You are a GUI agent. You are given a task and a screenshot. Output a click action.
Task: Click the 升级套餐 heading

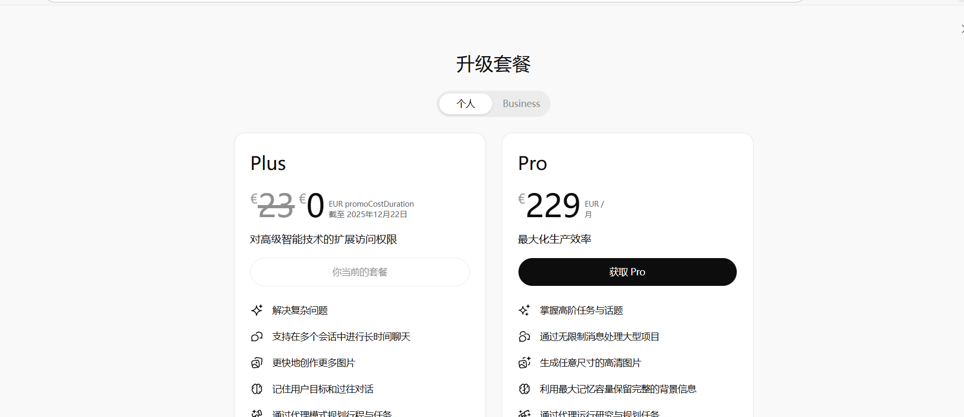click(x=493, y=64)
